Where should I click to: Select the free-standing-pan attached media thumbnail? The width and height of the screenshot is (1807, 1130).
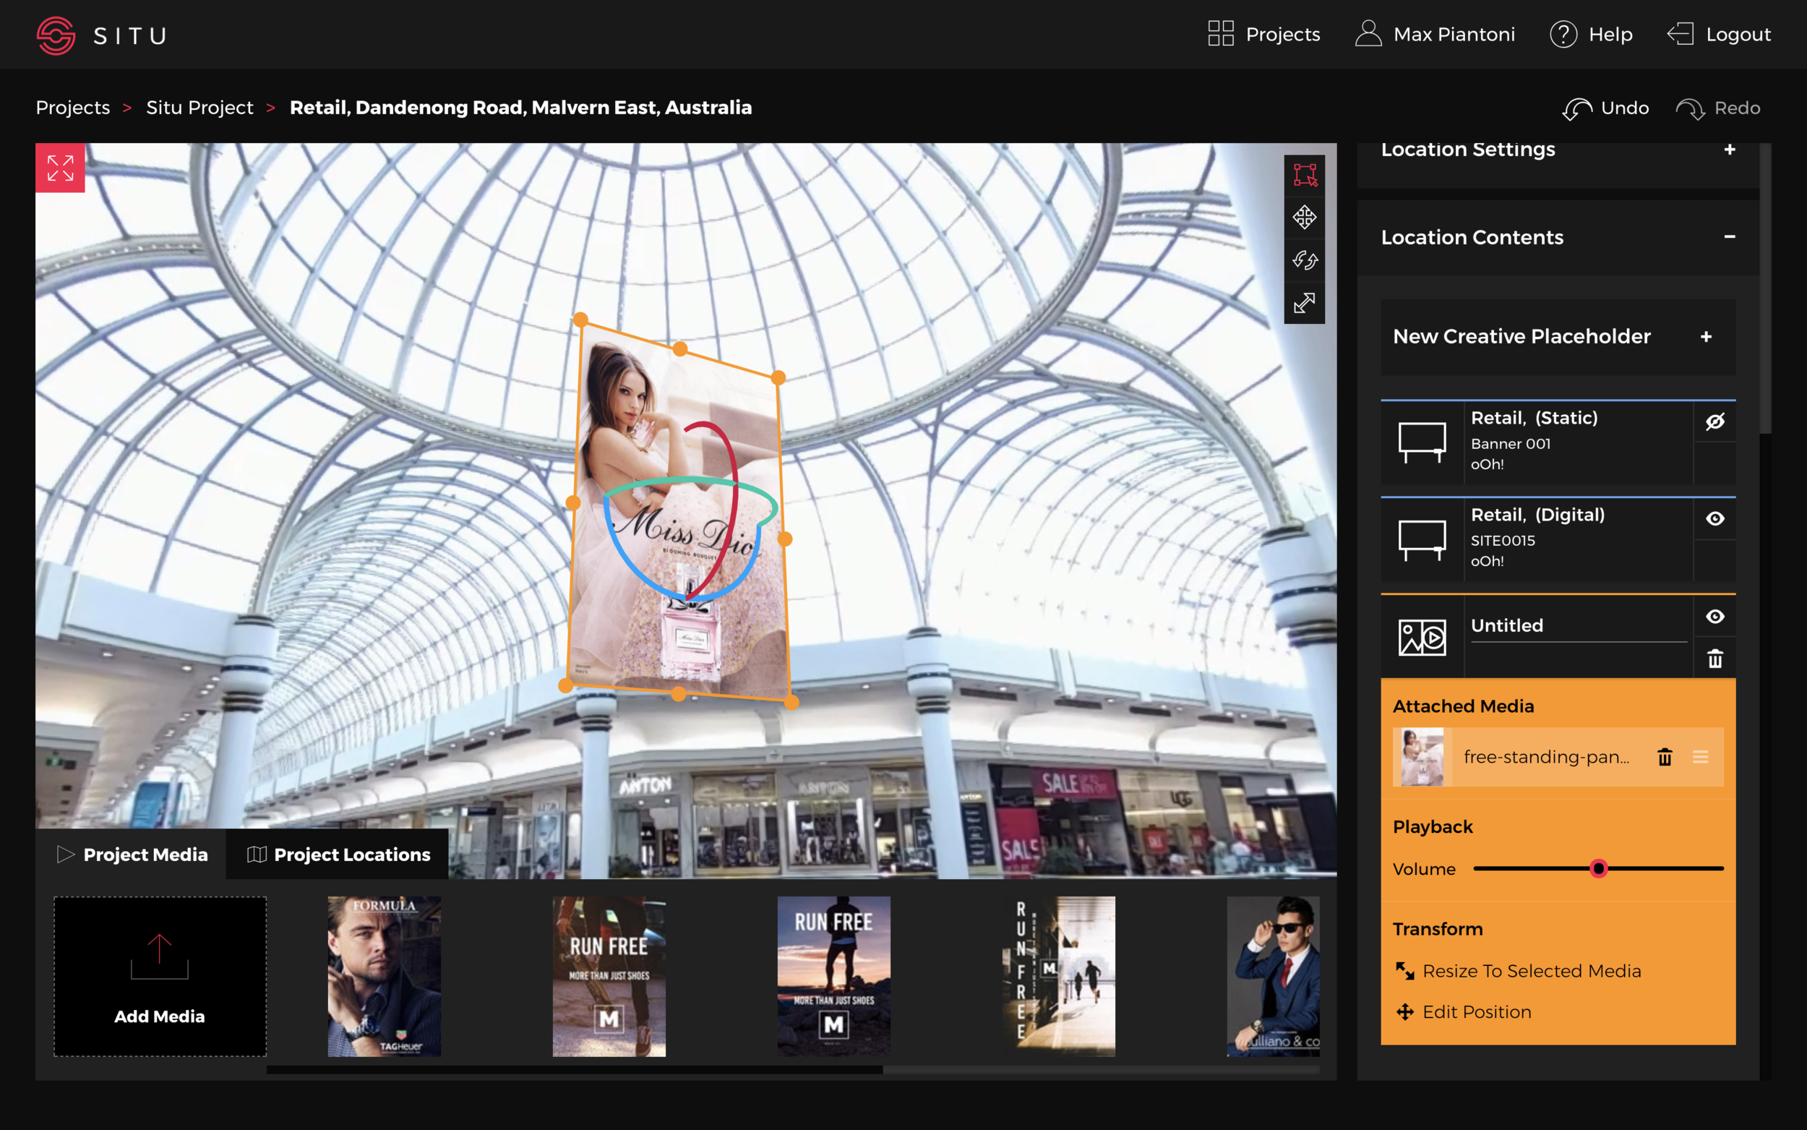coord(1422,757)
